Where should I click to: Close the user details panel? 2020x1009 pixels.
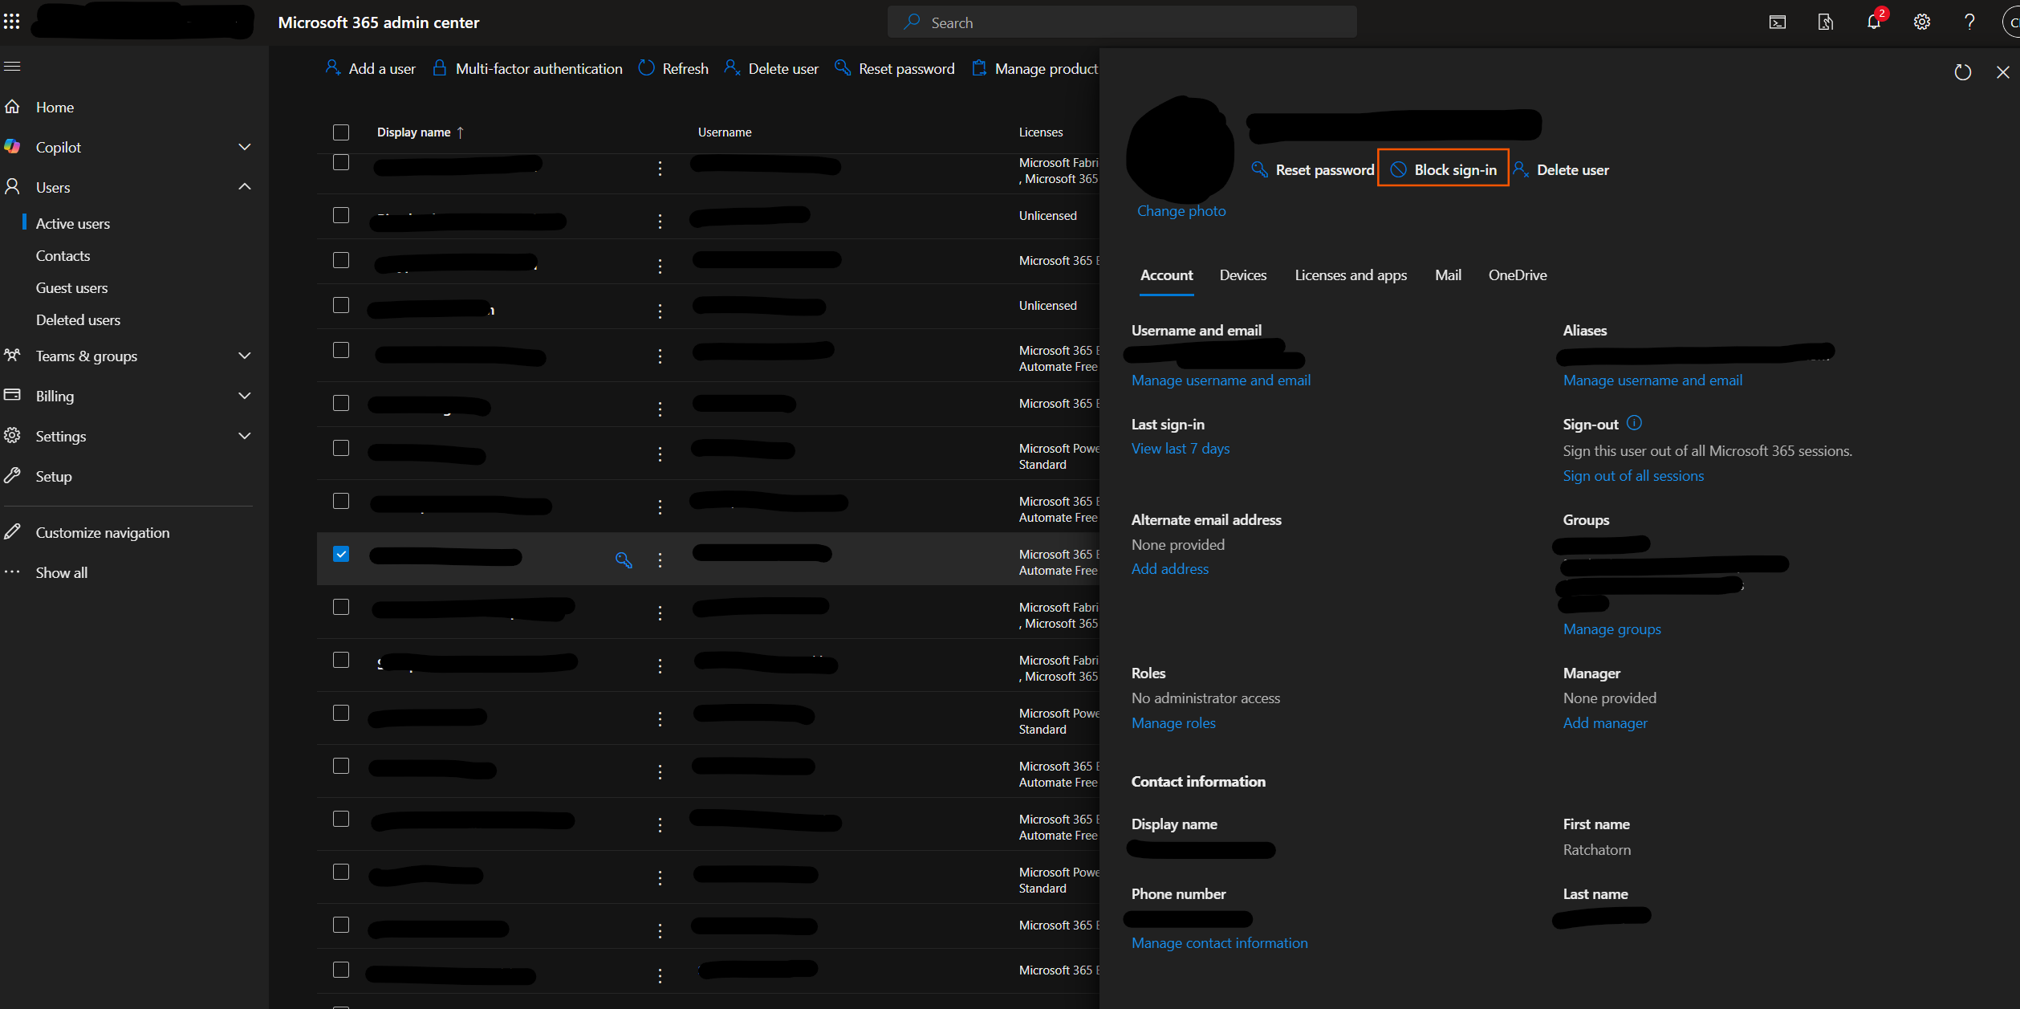[x=2002, y=72]
